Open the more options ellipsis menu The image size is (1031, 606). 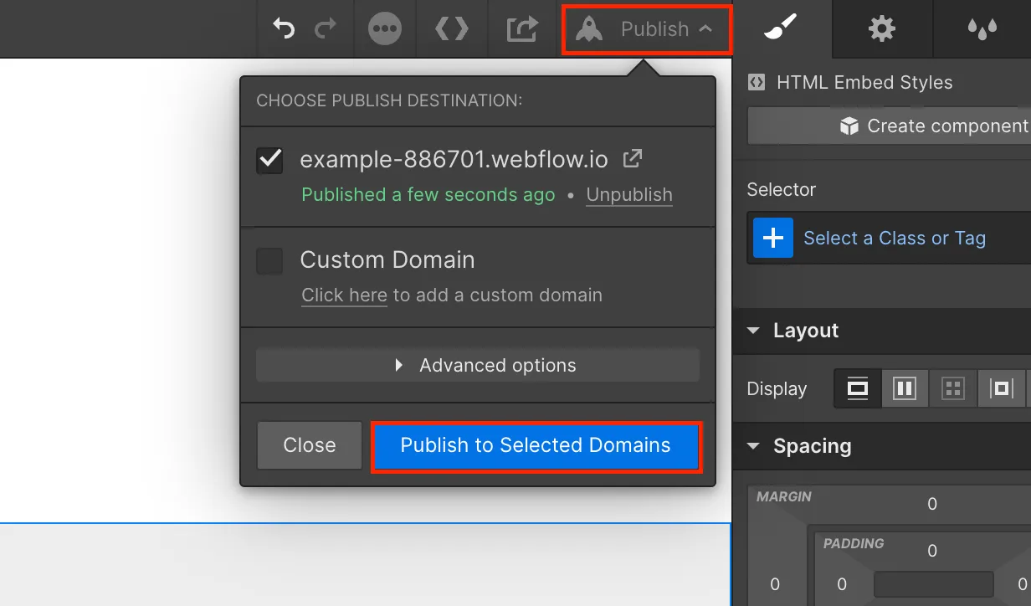coord(385,28)
